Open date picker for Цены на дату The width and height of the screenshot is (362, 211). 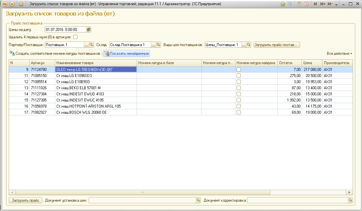point(89,30)
